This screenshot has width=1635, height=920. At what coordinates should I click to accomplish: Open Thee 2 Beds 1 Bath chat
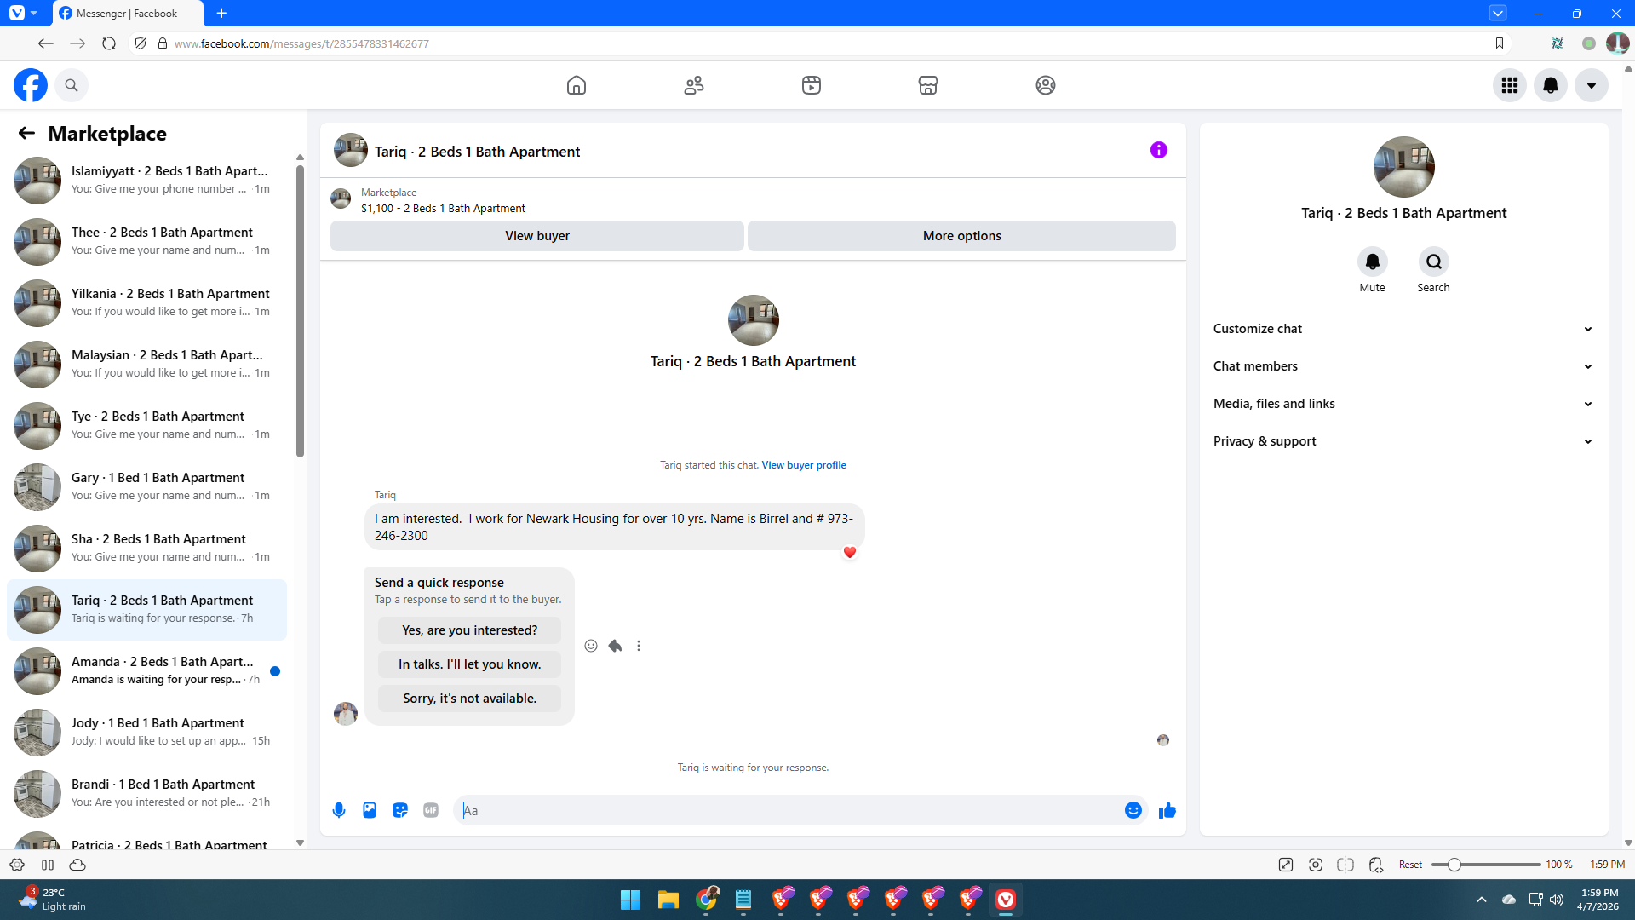(146, 241)
